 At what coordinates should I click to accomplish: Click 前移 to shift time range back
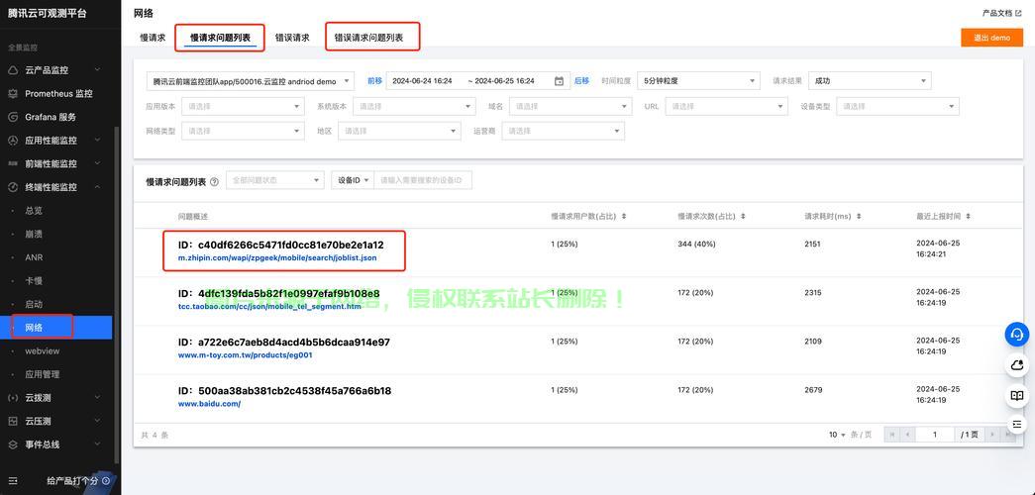point(375,81)
